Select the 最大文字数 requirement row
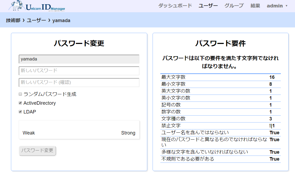Viewport: 295px width, 175px height. (220, 77)
